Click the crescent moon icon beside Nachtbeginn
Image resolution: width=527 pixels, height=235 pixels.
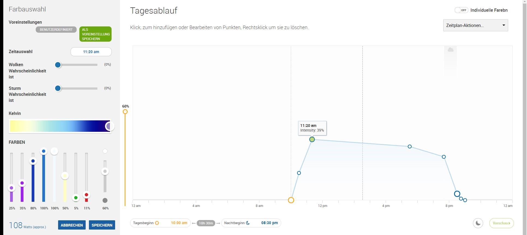tap(248, 223)
